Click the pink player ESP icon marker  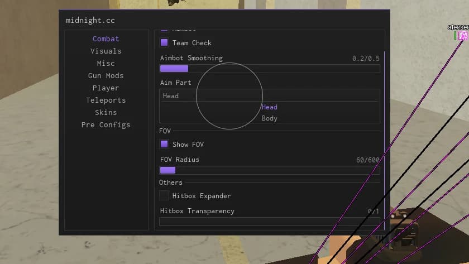point(463,36)
